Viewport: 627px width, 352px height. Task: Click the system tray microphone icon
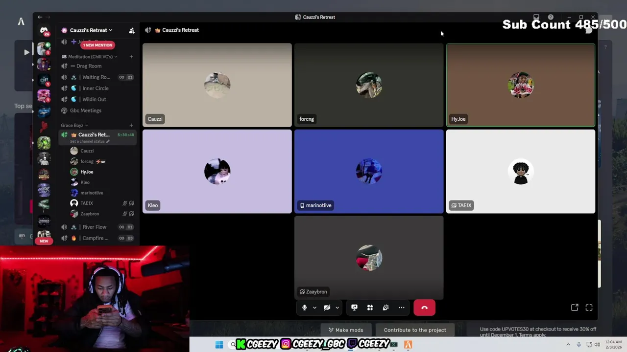point(579,345)
